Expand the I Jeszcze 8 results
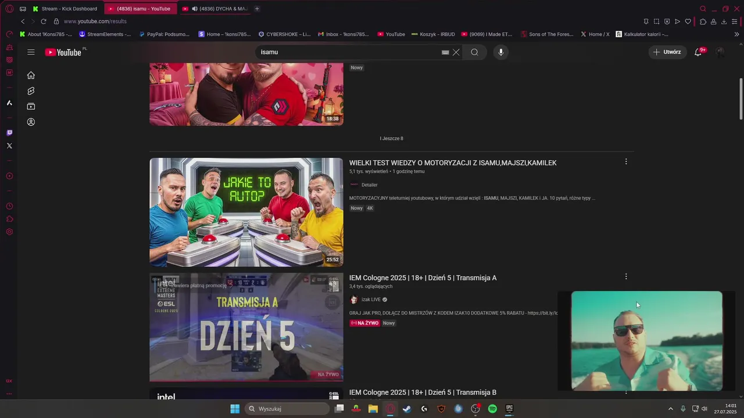Image resolution: width=744 pixels, height=418 pixels. (x=391, y=139)
